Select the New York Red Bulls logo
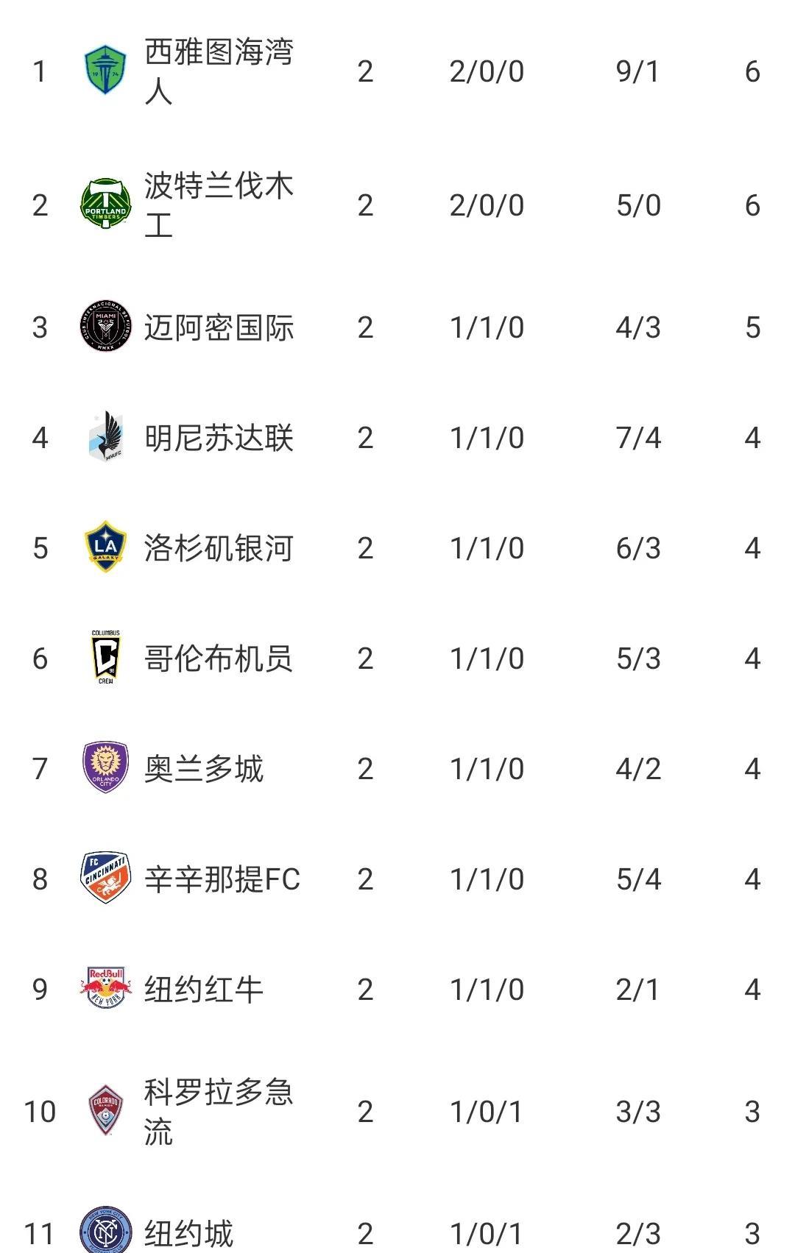This screenshot has height=1253, width=795. pos(105,988)
